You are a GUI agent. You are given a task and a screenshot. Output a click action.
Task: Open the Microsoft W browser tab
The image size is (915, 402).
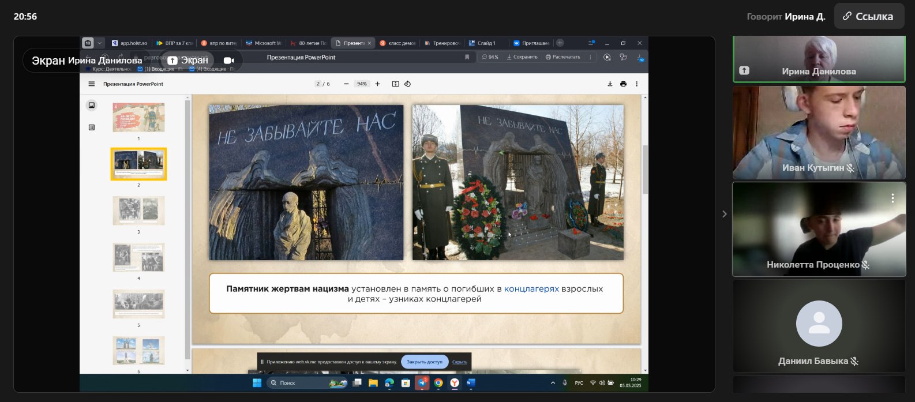(x=263, y=43)
